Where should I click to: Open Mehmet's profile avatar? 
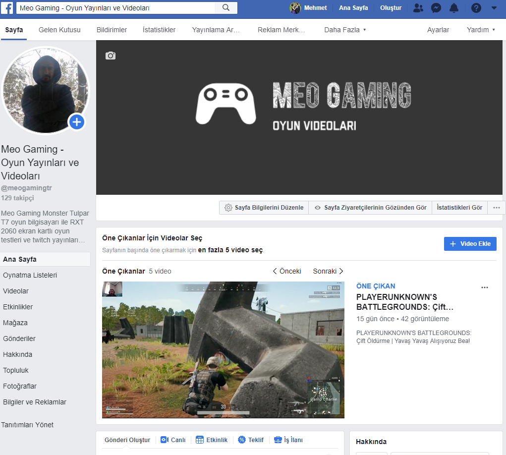click(x=295, y=8)
